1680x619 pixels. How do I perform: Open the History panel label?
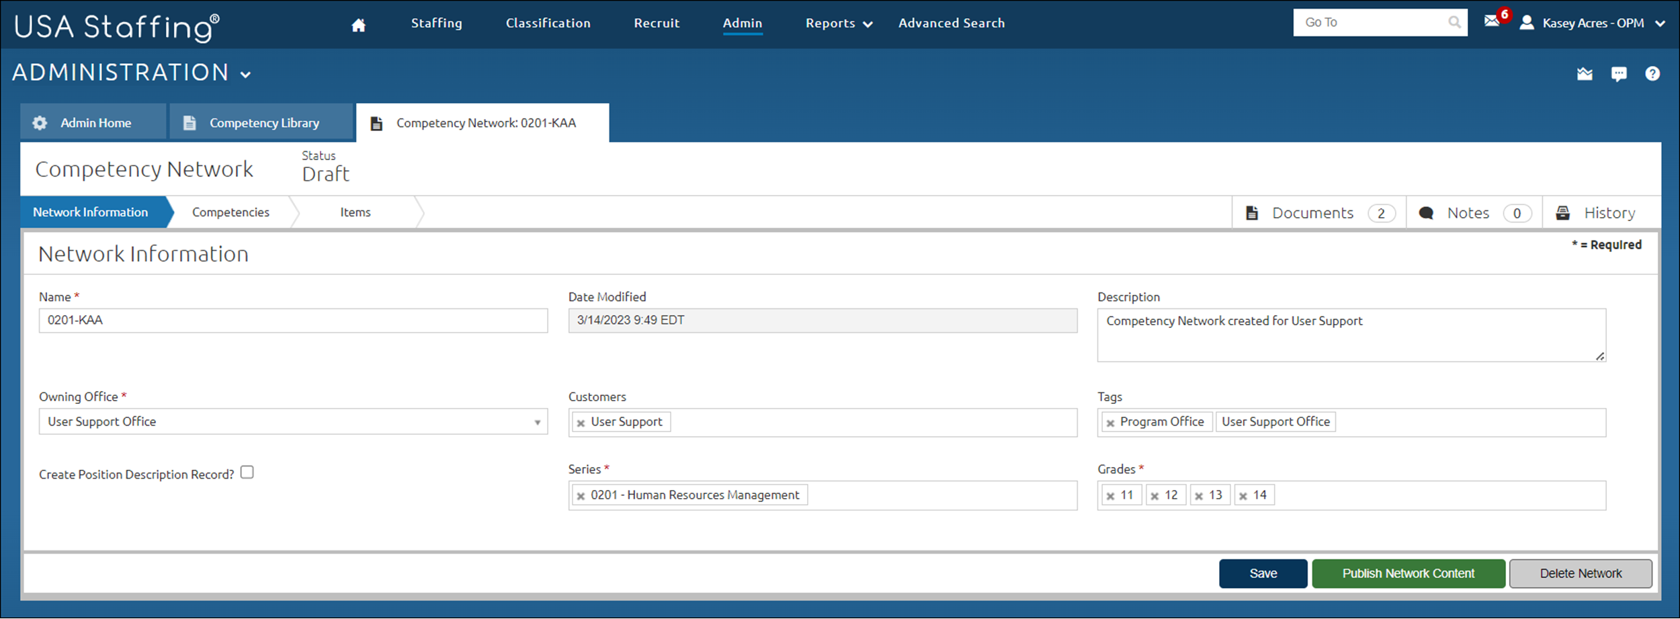coord(1609,213)
